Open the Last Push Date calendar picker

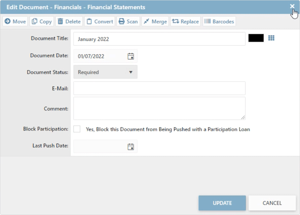(131, 147)
